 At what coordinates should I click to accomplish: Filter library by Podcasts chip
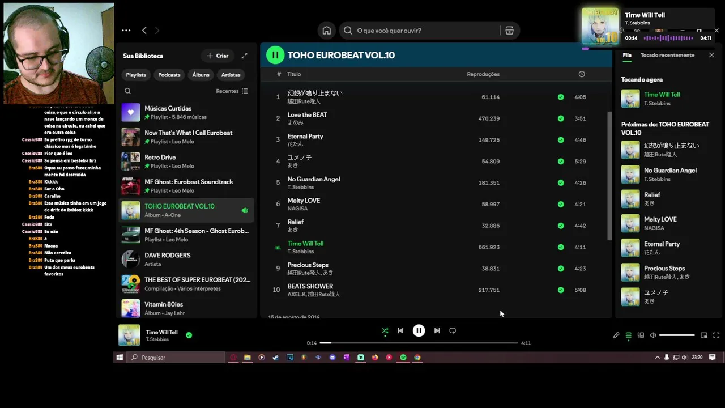click(x=169, y=75)
